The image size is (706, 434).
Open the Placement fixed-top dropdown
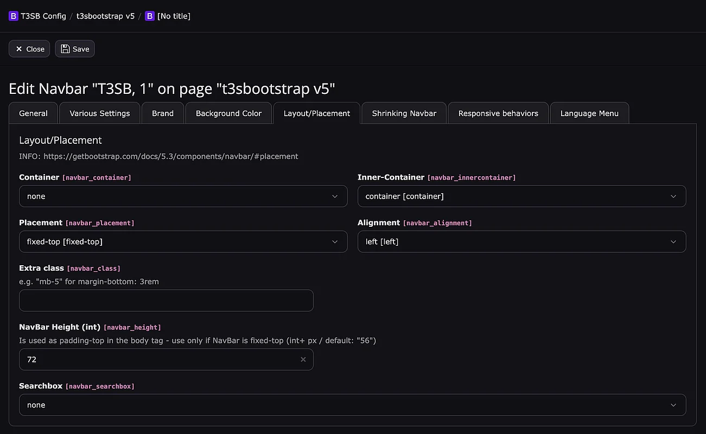183,242
